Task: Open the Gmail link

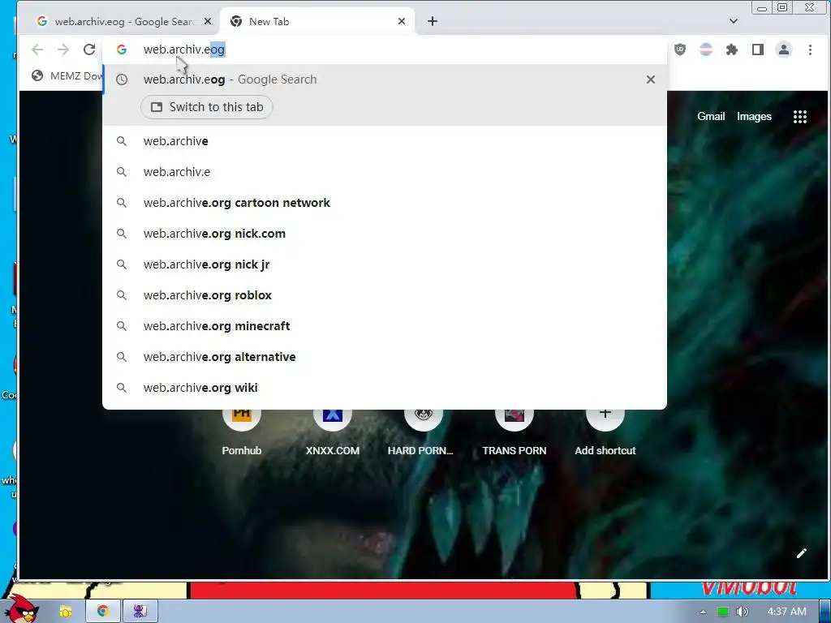Action: (711, 117)
